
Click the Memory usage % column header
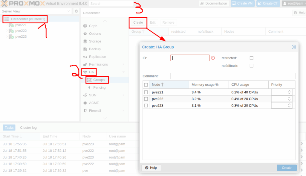[x=209, y=84]
